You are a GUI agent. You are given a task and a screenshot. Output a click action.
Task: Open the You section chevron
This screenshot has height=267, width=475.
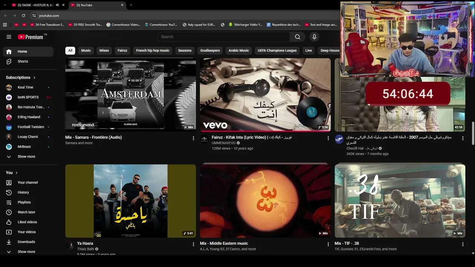pos(17,173)
